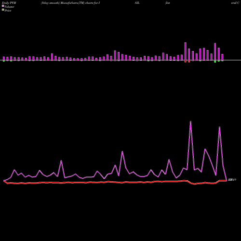
Task: Click the tallest peak of the magenta volume line
Action: pos(190,121)
